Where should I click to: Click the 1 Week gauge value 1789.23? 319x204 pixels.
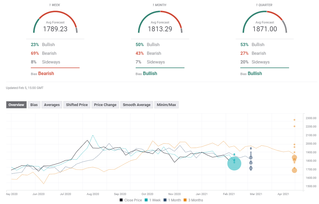tap(55, 29)
